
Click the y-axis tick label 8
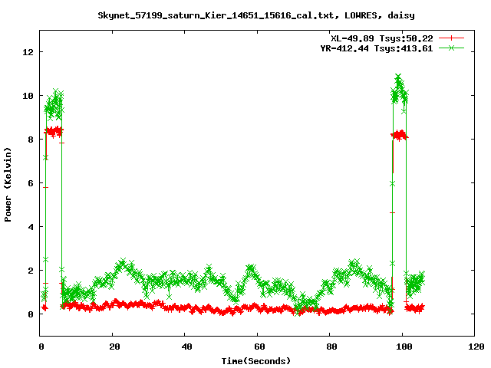click(x=31, y=140)
